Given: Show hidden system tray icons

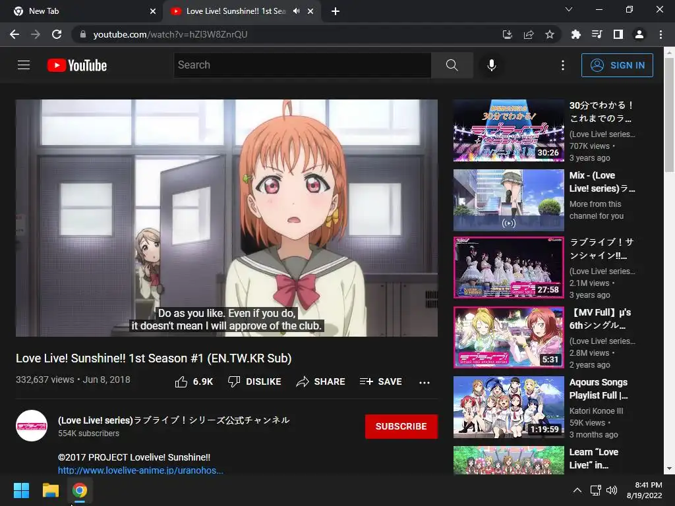Looking at the screenshot, I should pyautogui.click(x=577, y=490).
